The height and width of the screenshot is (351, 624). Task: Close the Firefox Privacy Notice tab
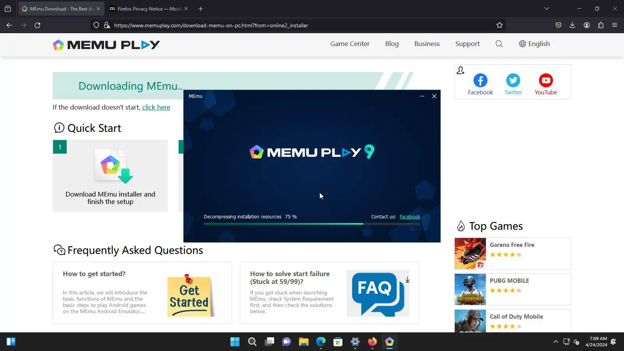pyautogui.click(x=186, y=9)
